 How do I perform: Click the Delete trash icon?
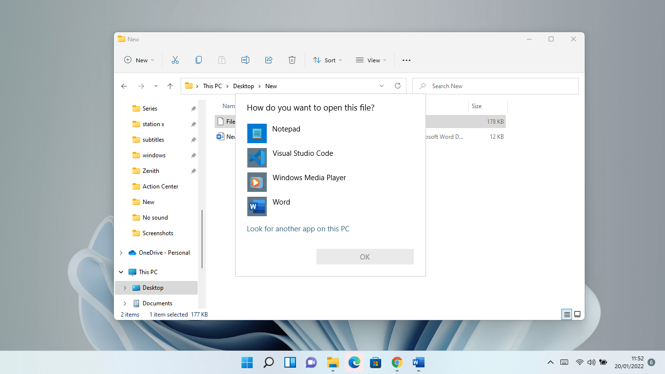292,60
